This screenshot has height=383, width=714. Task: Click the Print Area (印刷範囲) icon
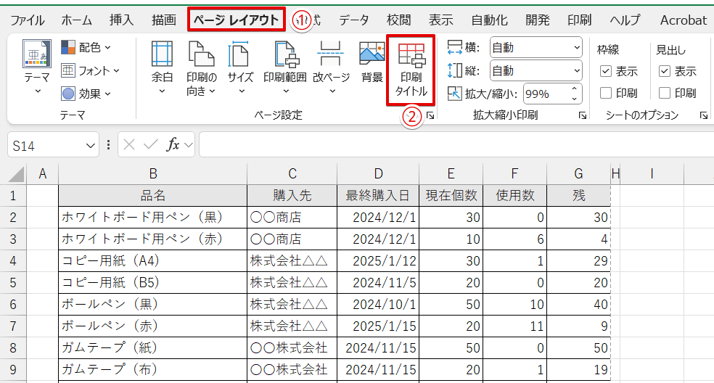(x=285, y=54)
